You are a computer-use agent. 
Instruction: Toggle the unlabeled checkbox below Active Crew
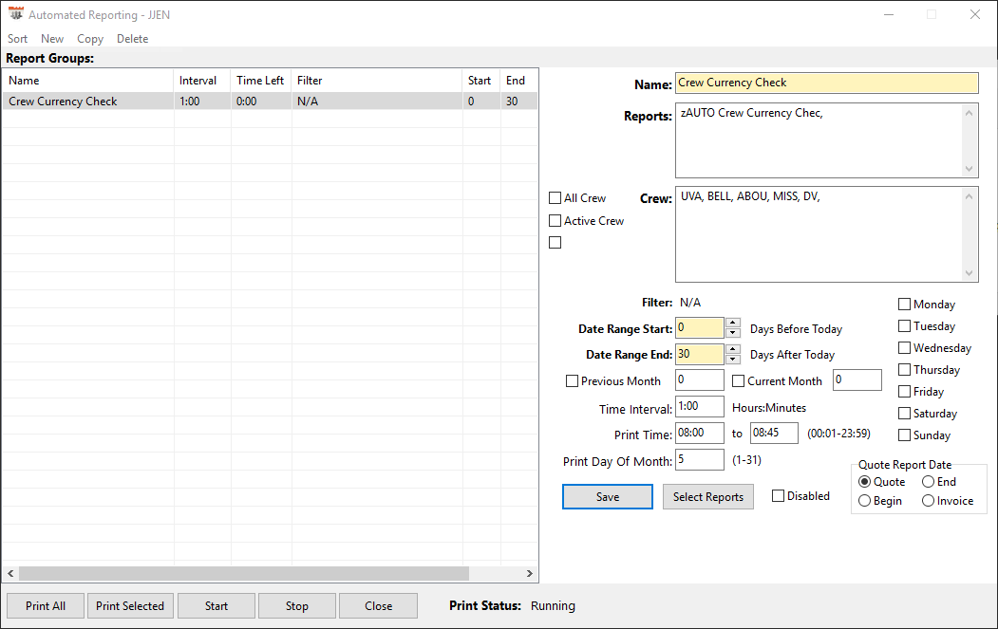pos(555,242)
